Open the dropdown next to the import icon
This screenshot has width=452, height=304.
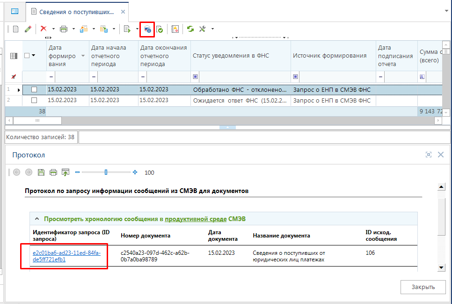(114, 29)
